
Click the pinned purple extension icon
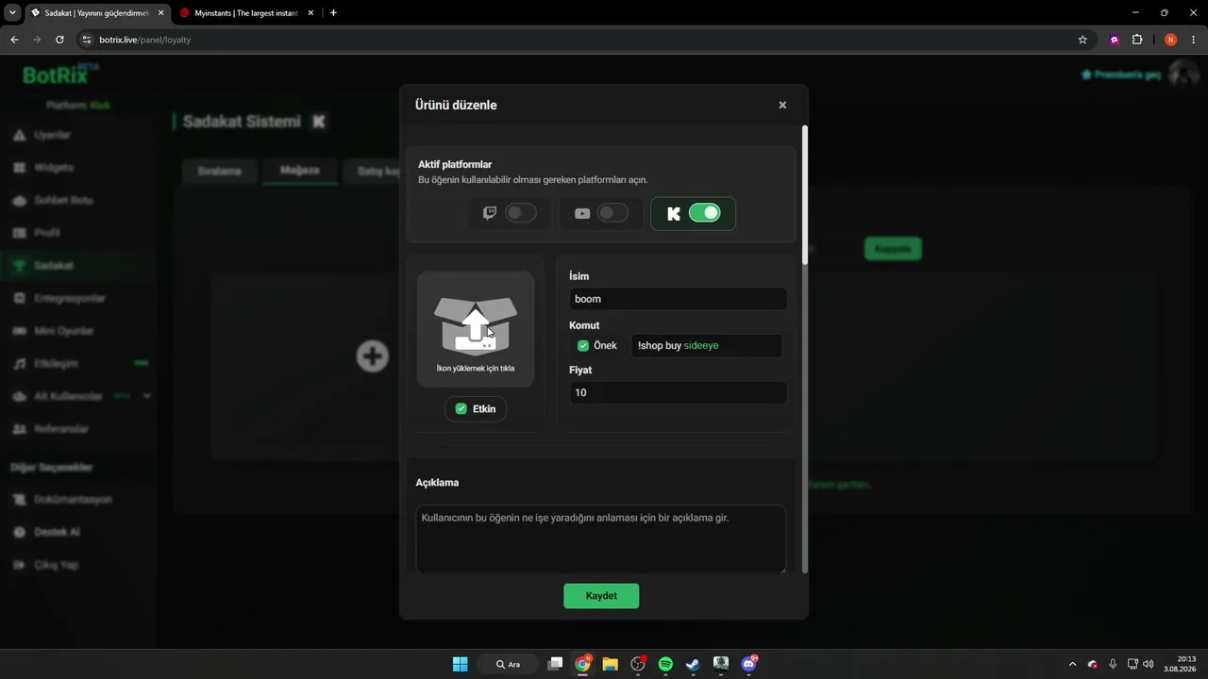coord(1115,40)
